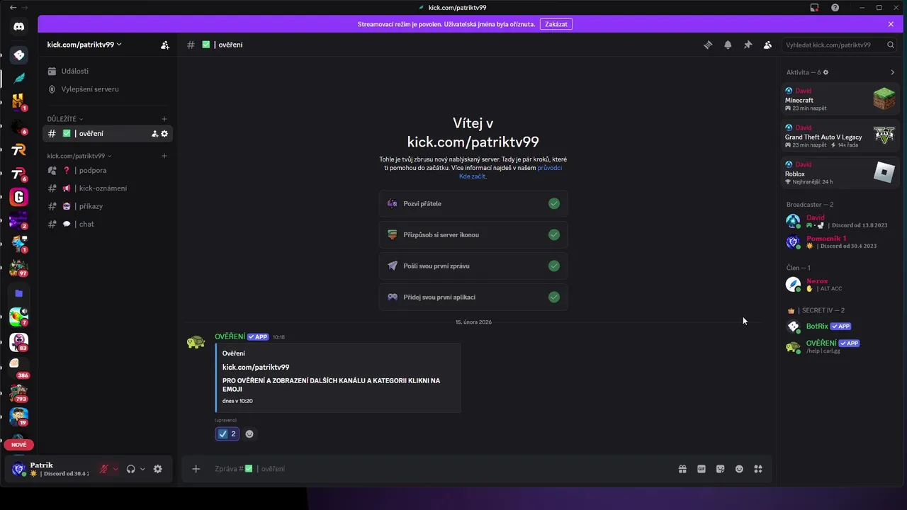The width and height of the screenshot is (907, 510).
Task: Select the příkazy channel
Action: click(108, 206)
